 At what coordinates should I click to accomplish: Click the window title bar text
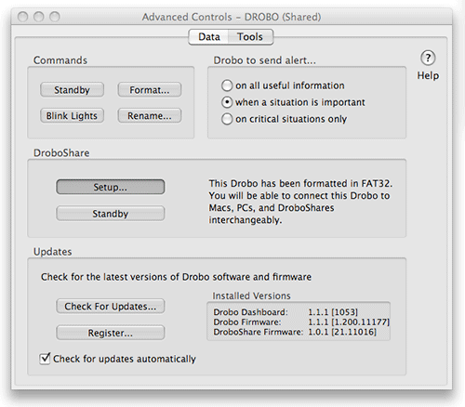click(x=232, y=17)
